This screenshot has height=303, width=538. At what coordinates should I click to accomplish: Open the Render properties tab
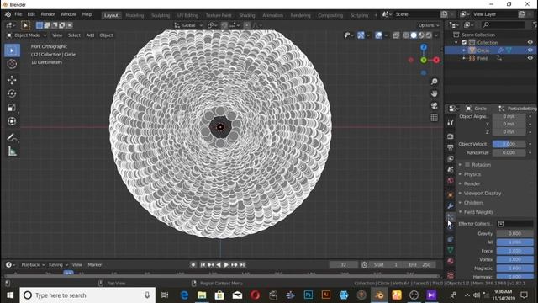point(451,136)
